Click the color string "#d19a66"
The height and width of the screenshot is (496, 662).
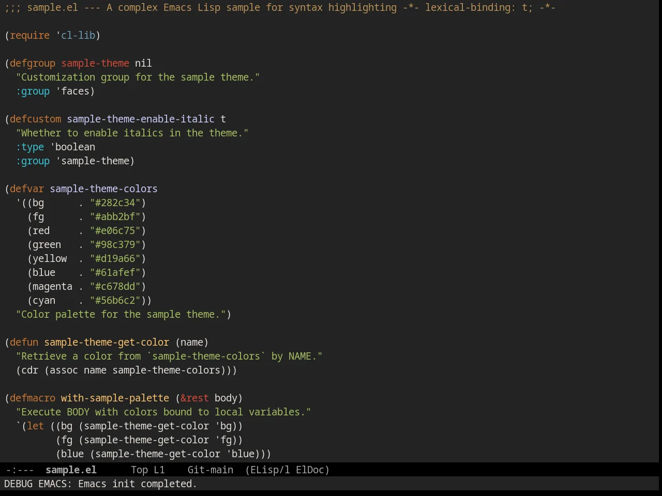115,258
